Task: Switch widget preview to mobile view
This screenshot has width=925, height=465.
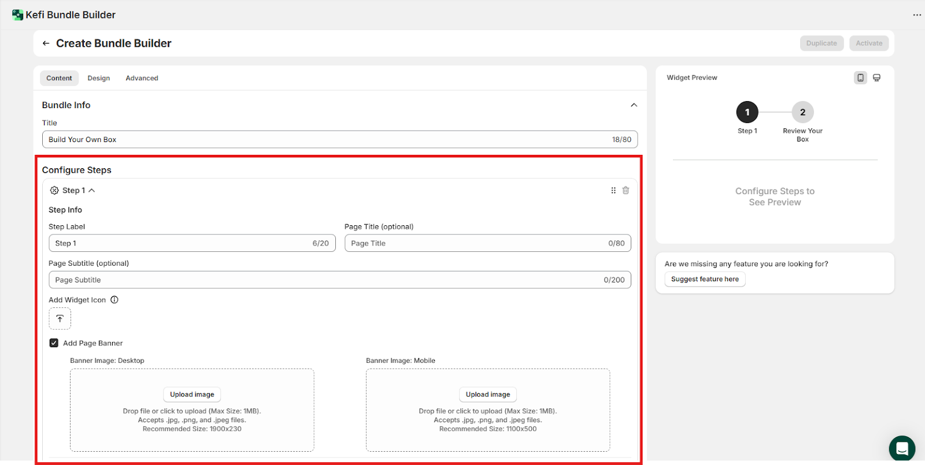Action: [x=860, y=77]
